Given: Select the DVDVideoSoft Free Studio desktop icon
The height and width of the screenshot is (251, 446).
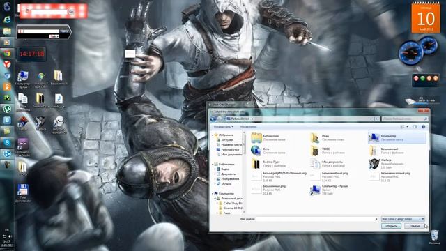Looking at the screenshot, I should 23,147.
